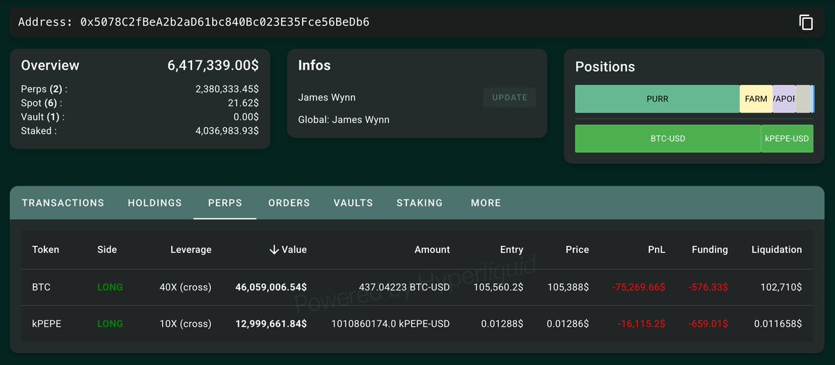Open the More tab menu
835x365 pixels.
pos(486,203)
